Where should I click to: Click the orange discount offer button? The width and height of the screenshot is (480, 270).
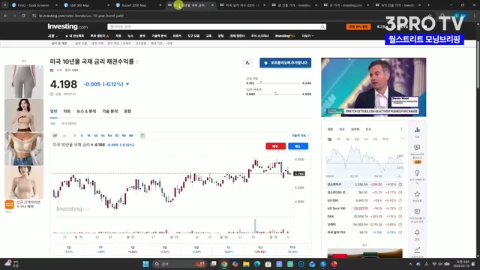click(358, 27)
